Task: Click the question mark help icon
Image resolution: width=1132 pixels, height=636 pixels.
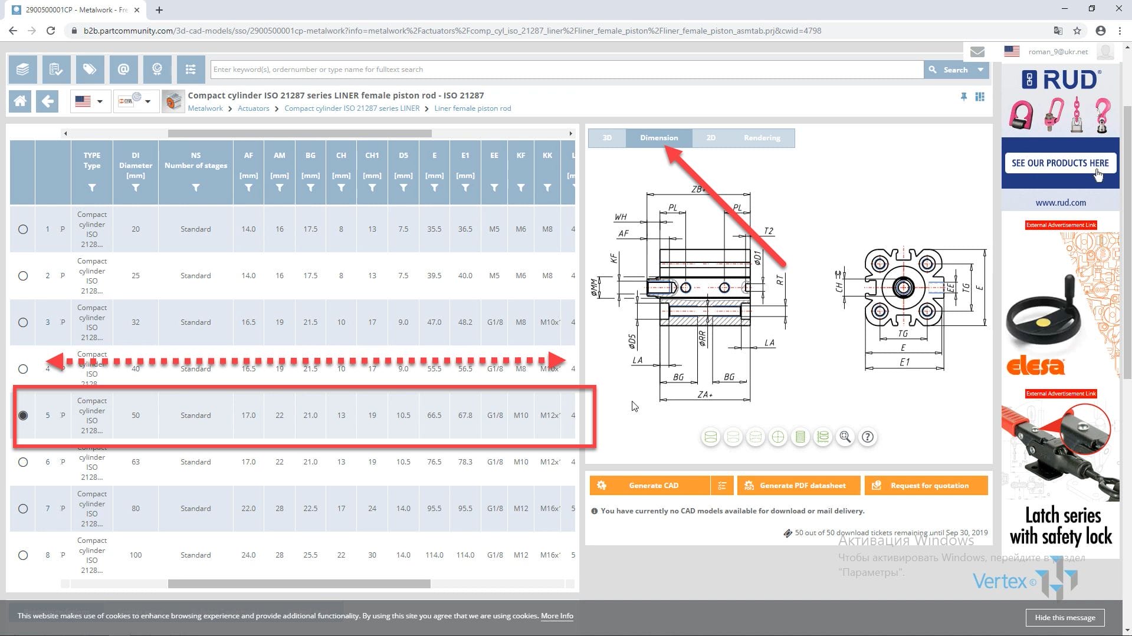Action: tap(868, 437)
